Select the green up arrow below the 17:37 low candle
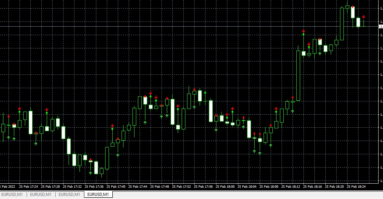383x199 pixels. point(90,173)
